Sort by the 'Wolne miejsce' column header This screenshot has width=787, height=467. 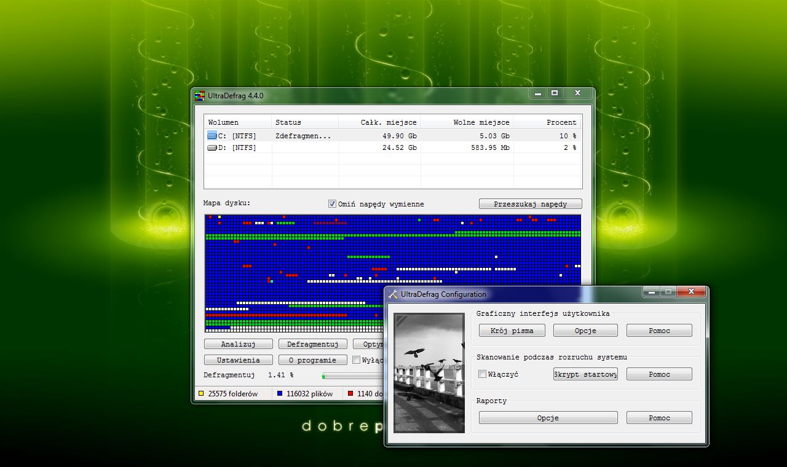(x=467, y=122)
